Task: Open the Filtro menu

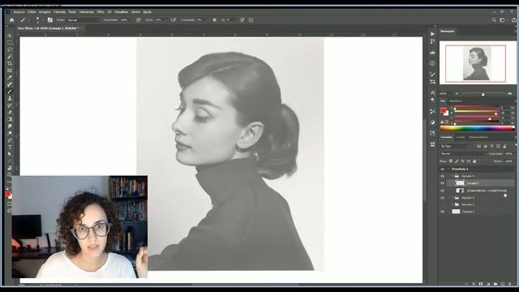Action: point(101,12)
